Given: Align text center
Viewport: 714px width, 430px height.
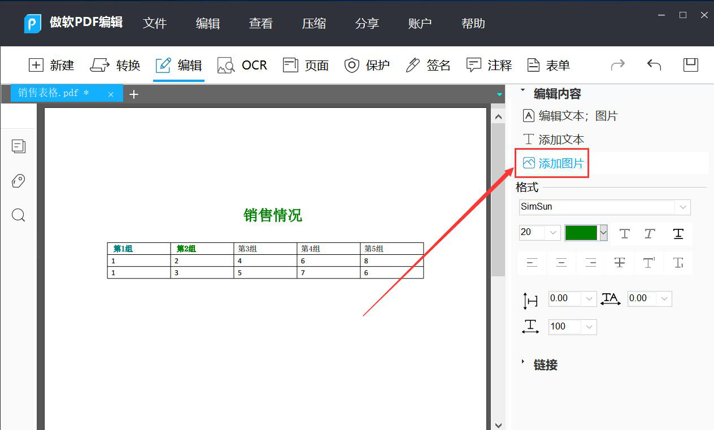Looking at the screenshot, I should (x=561, y=262).
